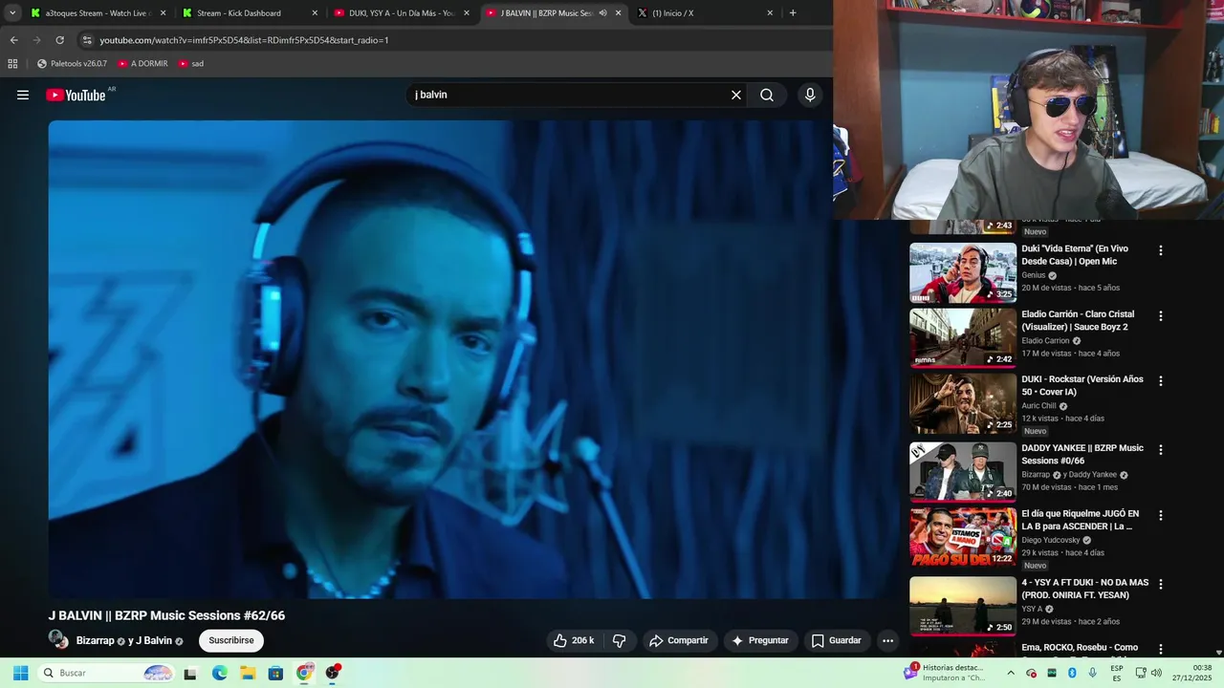
Task: Open a new browser tab
Action: (x=793, y=13)
